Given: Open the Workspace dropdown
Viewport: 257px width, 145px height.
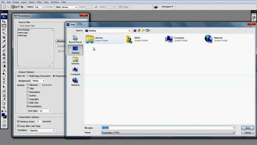Looking at the screenshot, I should pos(167,7).
